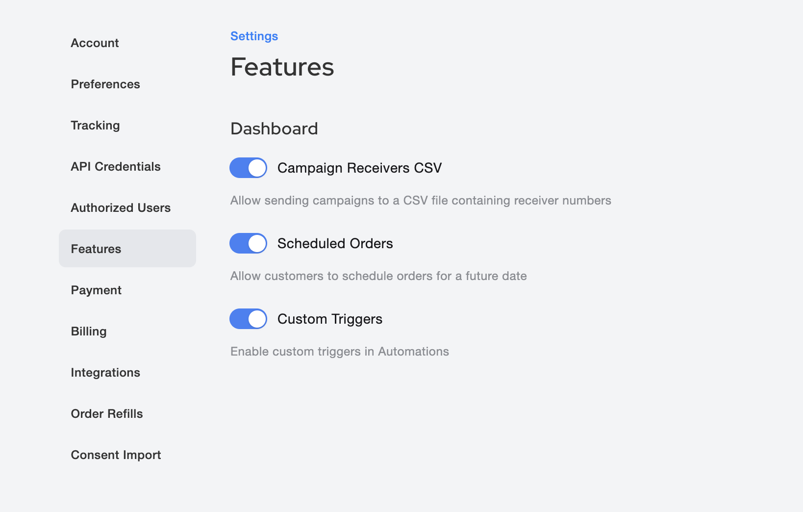This screenshot has height=512, width=803.
Task: Open Order Refills in the sidebar
Action: (x=107, y=414)
